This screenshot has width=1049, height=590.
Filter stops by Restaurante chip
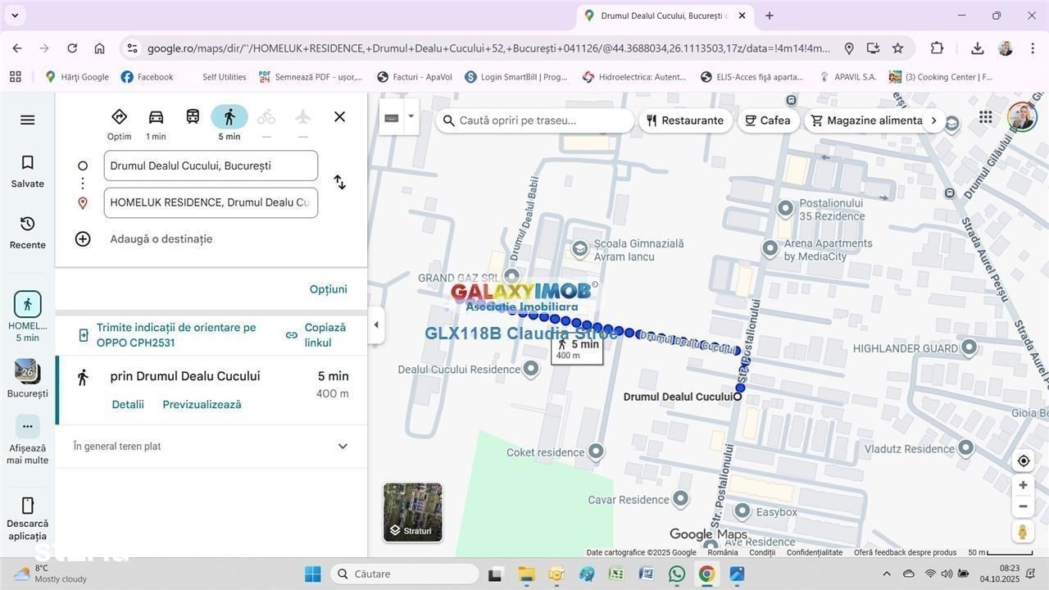[x=684, y=120]
